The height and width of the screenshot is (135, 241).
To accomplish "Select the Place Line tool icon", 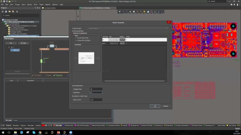I will (162, 12).
